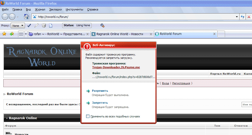Open Trojan-Downloader.JS.Psyme.me link
Viewport: 252px width, 135px height.
tap(116, 67)
